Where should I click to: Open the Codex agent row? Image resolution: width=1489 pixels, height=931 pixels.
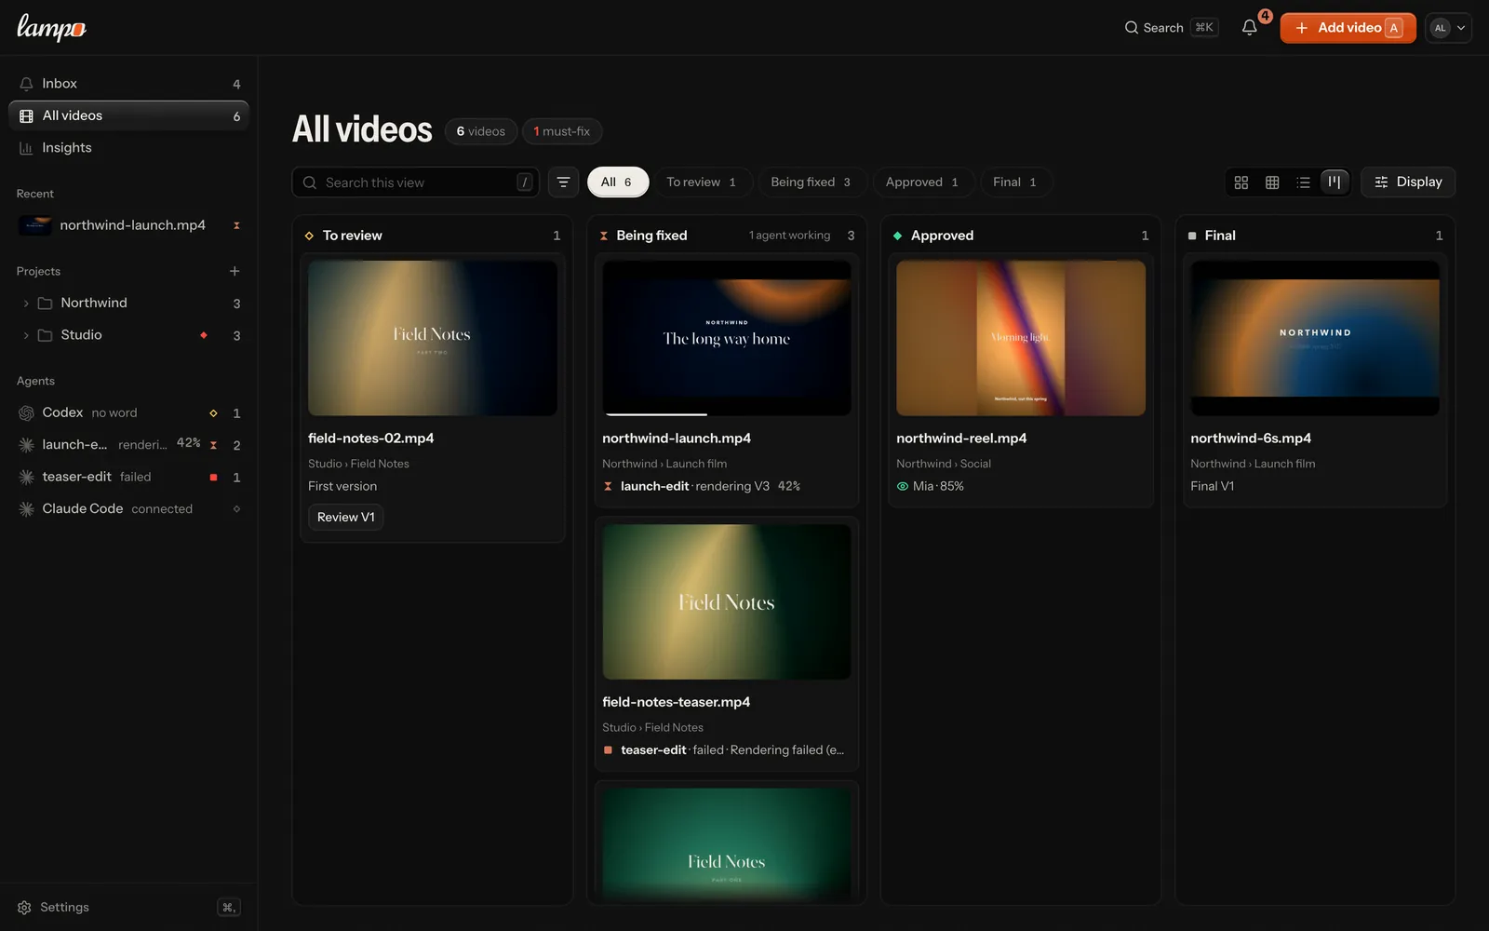(128, 413)
